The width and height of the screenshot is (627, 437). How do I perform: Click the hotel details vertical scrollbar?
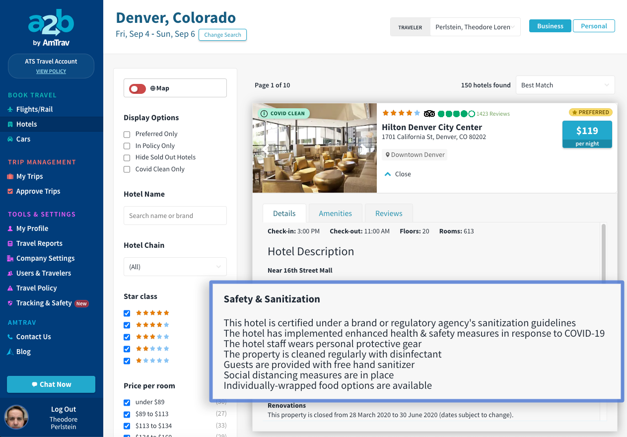604,253
